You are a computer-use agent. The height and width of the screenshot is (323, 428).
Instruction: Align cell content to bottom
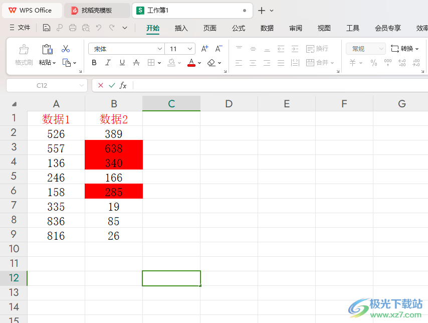[x=267, y=49]
